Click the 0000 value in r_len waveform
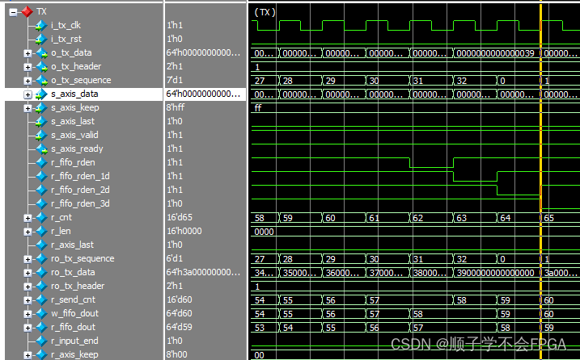 click(264, 232)
